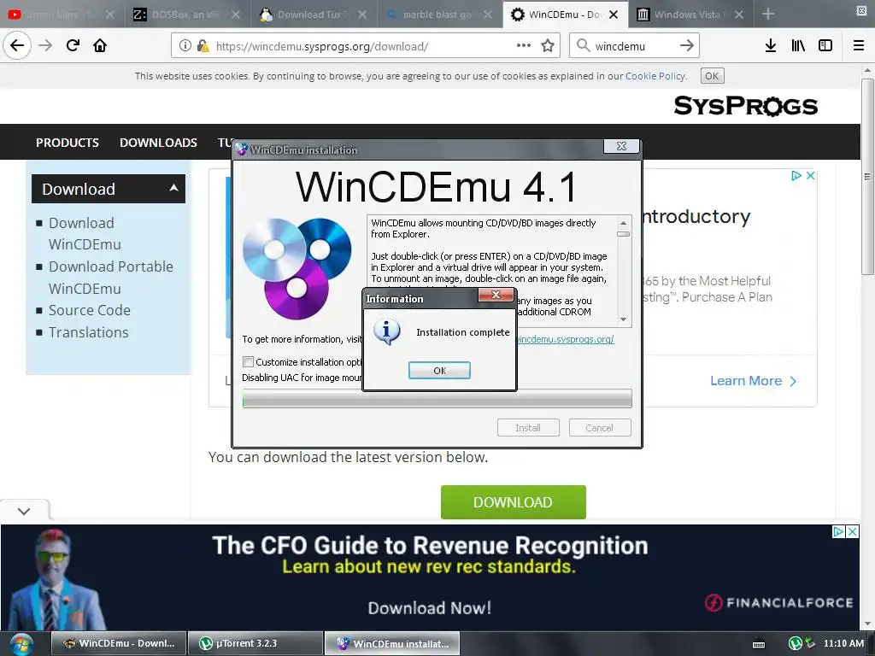875x656 pixels.
Task: Close the bottom banner ad with X
Action: pos(852,531)
